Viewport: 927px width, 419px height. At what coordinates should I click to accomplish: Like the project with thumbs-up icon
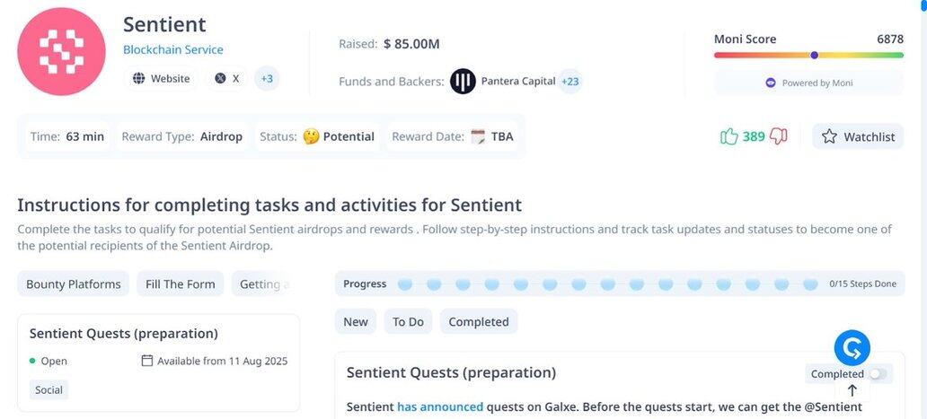(x=728, y=136)
